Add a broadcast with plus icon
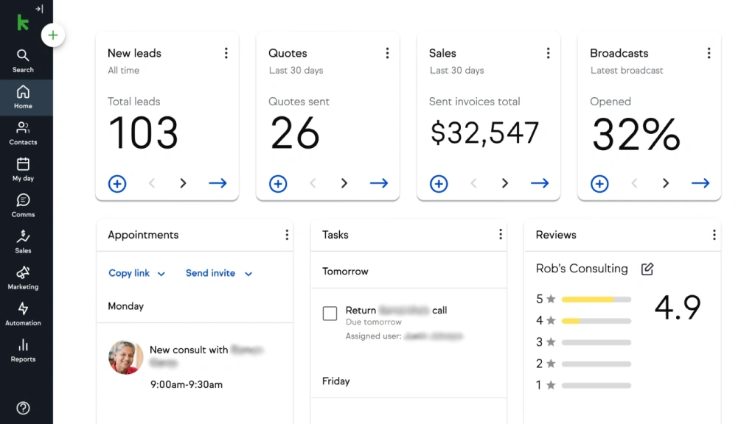Screen dimensions: 755x424 (599, 183)
